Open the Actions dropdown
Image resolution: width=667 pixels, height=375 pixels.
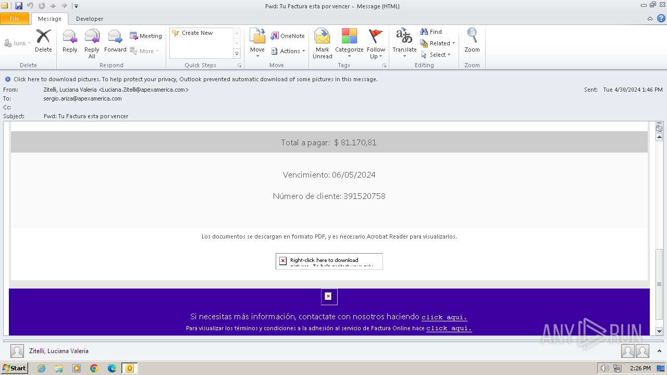point(288,51)
